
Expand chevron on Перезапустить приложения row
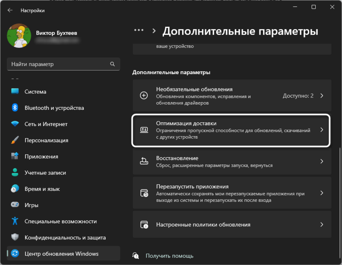click(x=322, y=193)
